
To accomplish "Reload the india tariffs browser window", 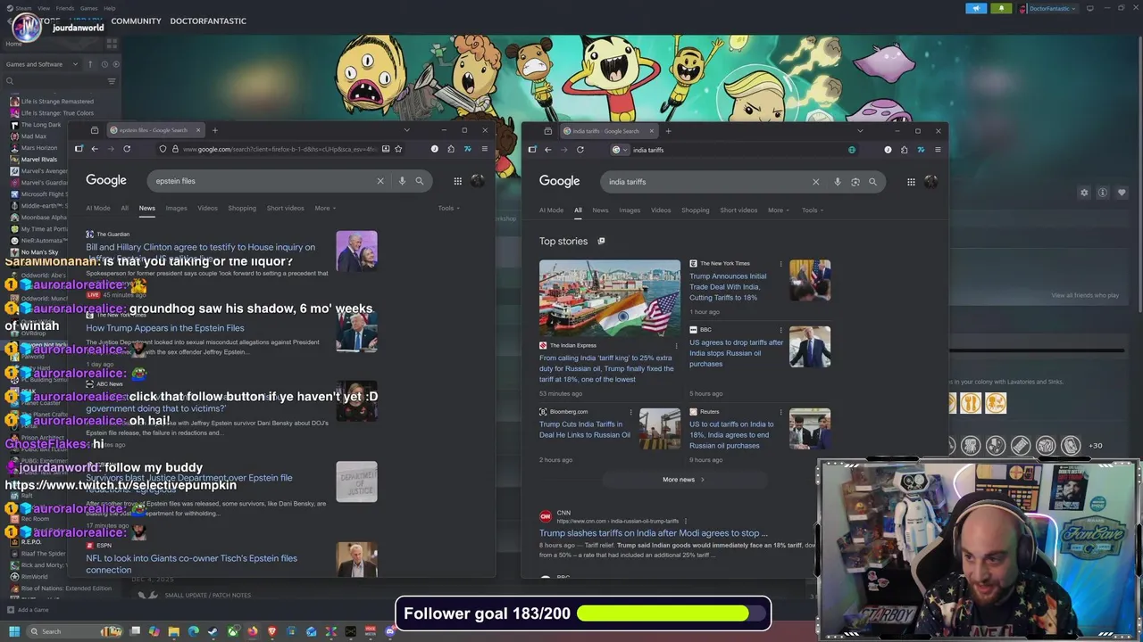I will (580, 150).
